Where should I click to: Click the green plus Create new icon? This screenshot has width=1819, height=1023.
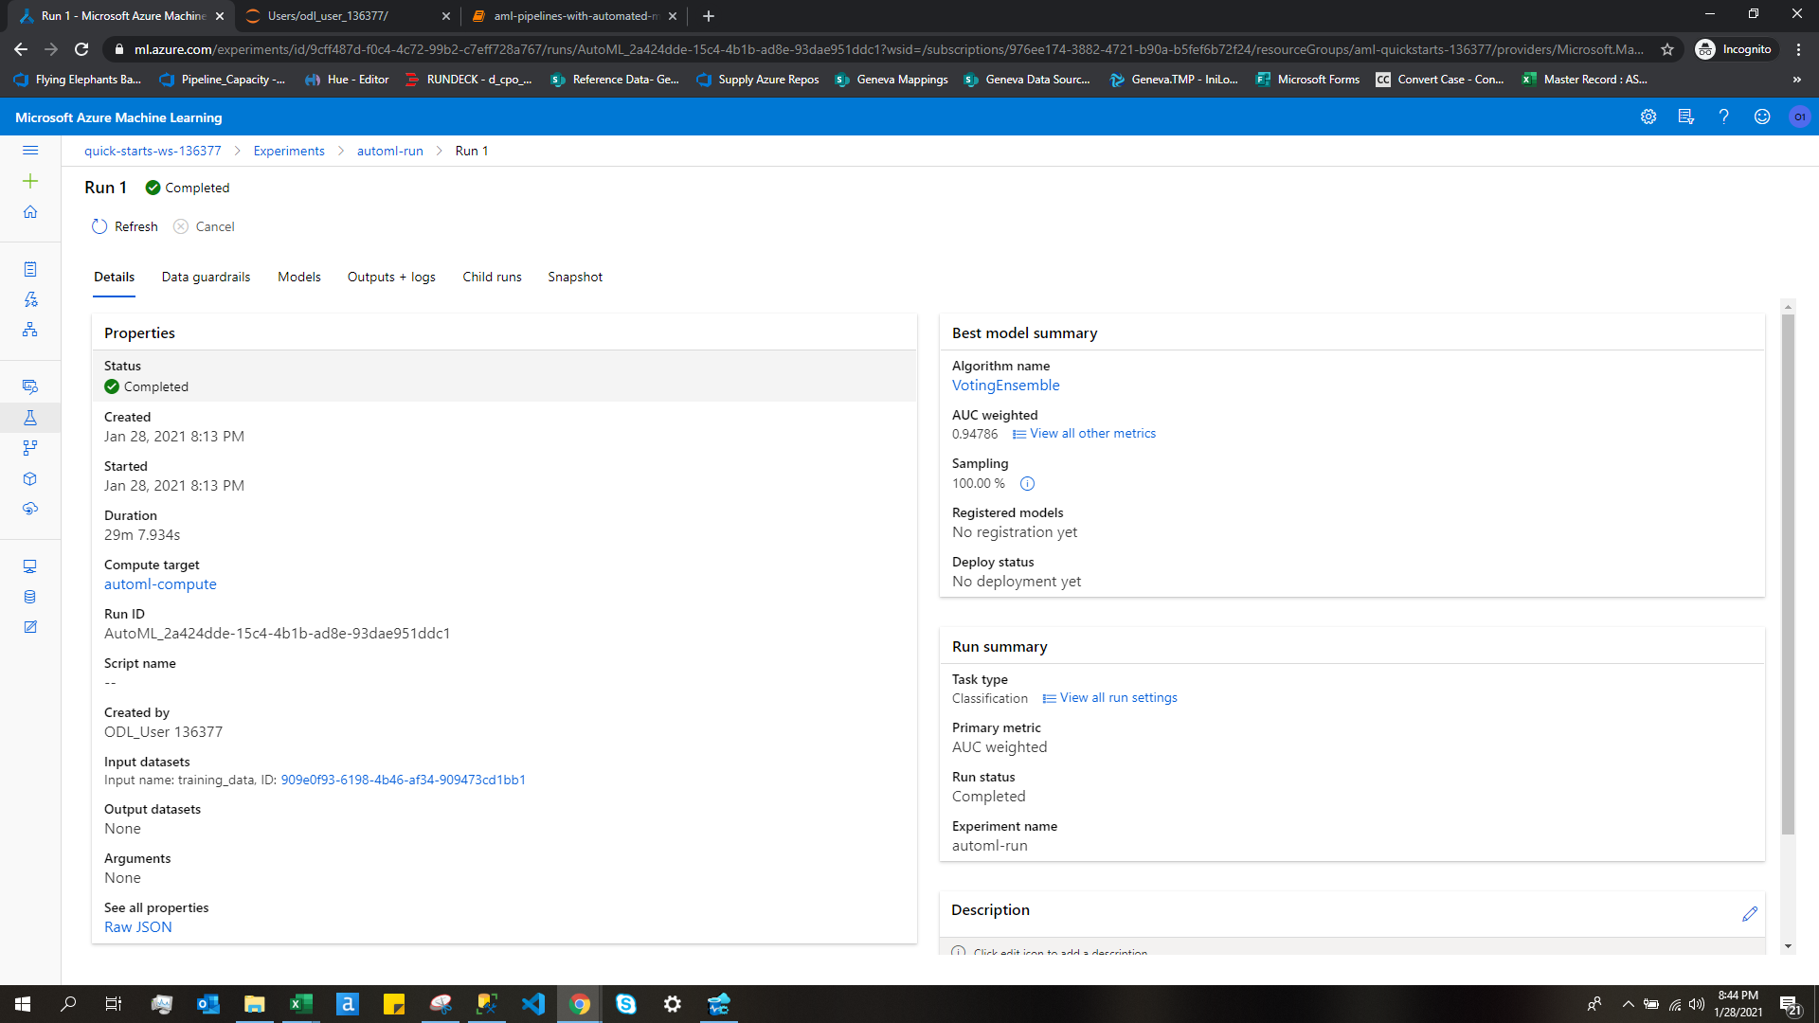pos(30,181)
